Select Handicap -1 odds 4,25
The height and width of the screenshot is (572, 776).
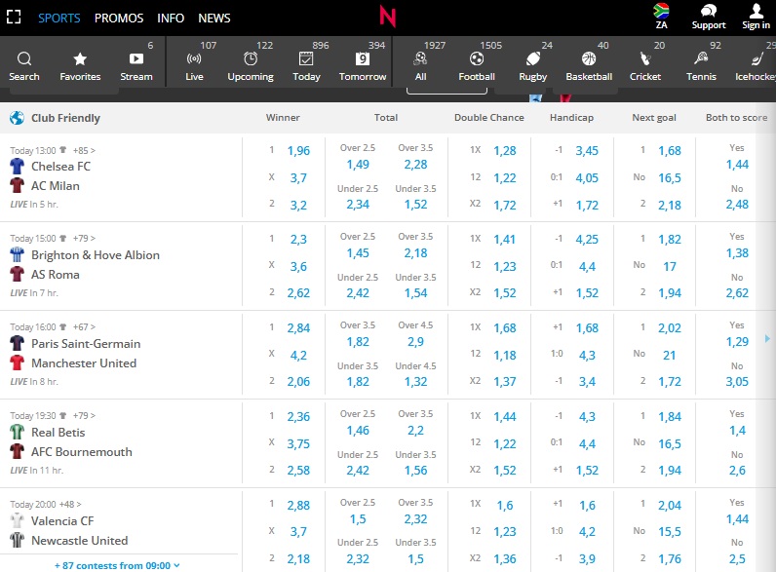click(587, 239)
